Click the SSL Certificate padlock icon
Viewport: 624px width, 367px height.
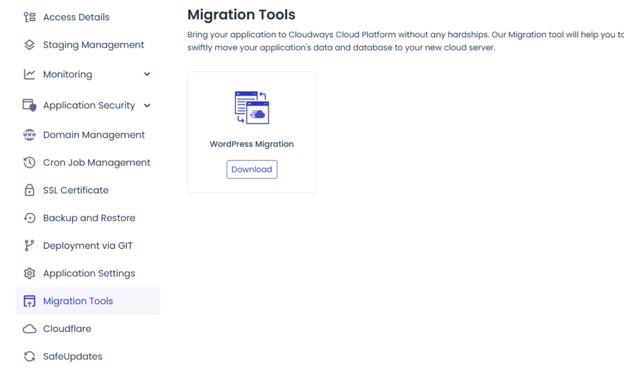[29, 190]
